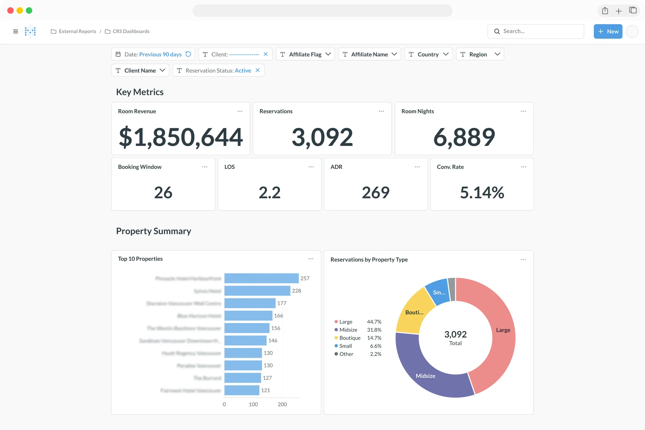Viewport: 645px width, 430px height.
Task: Open the Conv. Rate card ellipsis menu
Action: coord(523,167)
